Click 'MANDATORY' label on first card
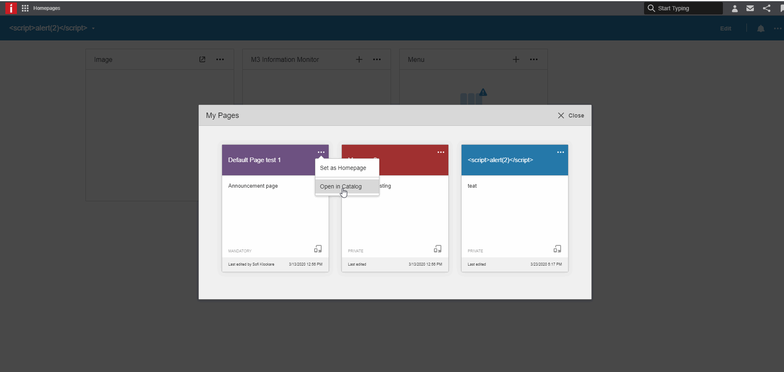Viewport: 784px width, 372px height. click(x=240, y=251)
